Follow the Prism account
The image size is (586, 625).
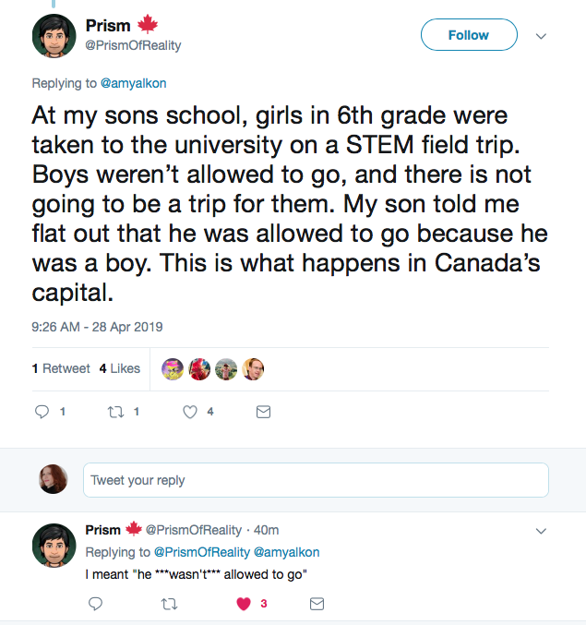[468, 35]
